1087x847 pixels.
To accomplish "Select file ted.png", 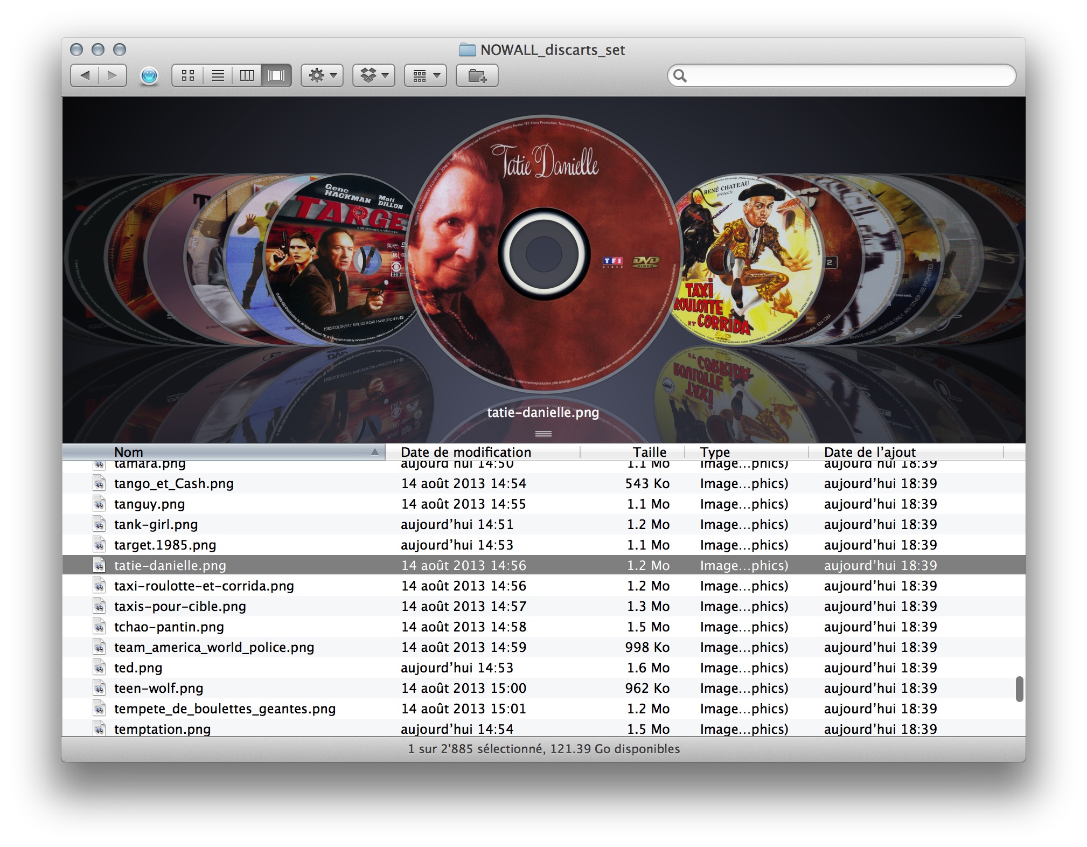I will click(x=543, y=668).
